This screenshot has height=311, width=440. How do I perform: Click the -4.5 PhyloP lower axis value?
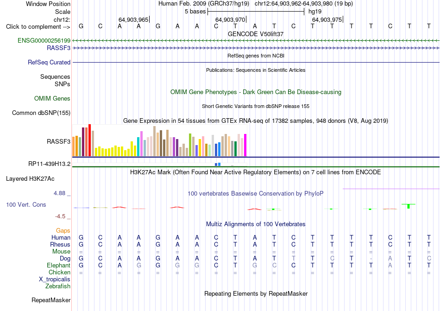tap(60, 216)
